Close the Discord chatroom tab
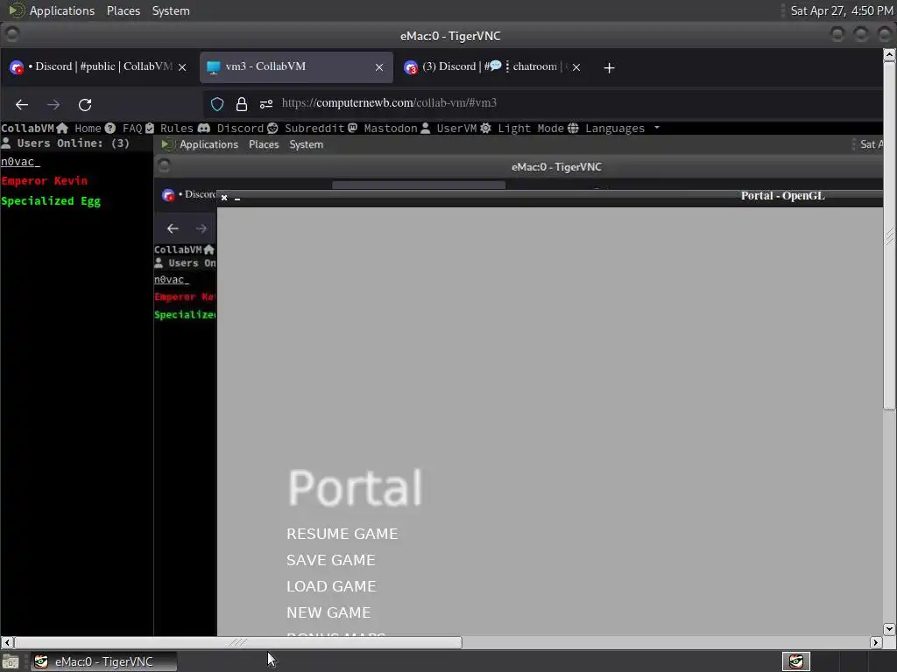The image size is (897, 672). [x=576, y=67]
